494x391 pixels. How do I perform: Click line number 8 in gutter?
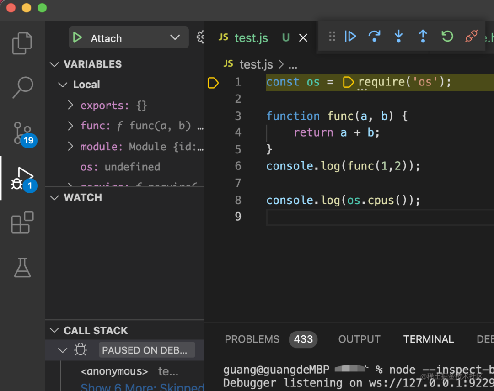(x=238, y=200)
